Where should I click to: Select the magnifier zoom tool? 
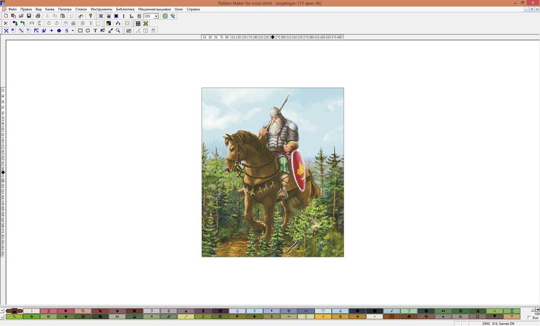(x=118, y=30)
